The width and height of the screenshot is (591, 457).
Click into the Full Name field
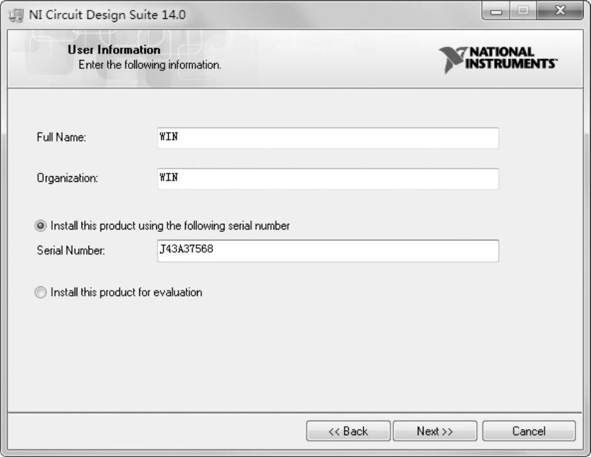tap(328, 138)
